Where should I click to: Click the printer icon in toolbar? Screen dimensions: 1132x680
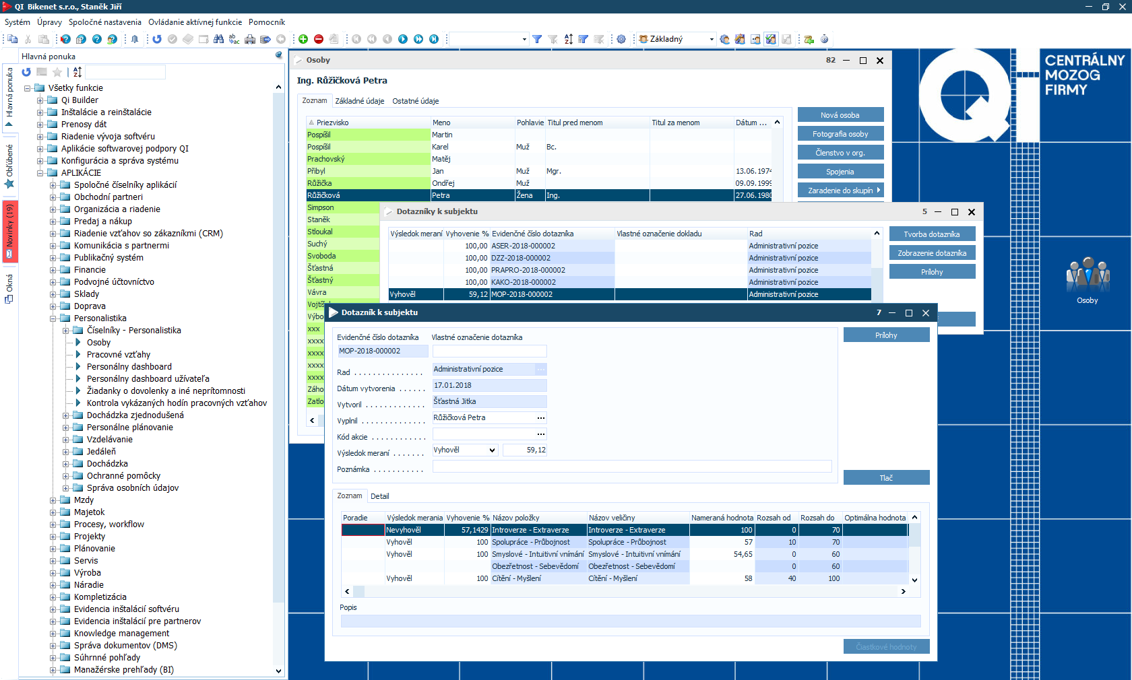[250, 39]
